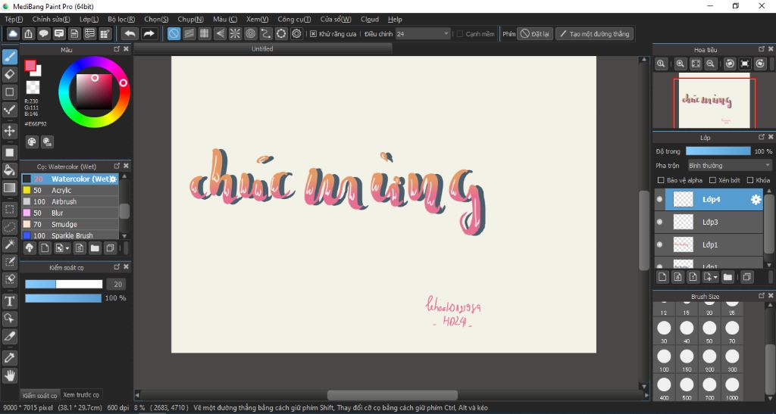The height and width of the screenshot is (414, 776).
Task: Open Pha trộn blend mode dropdown
Action: tap(730, 166)
